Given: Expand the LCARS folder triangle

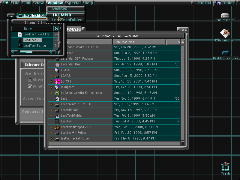Looking at the screenshot, I should click(52, 70).
